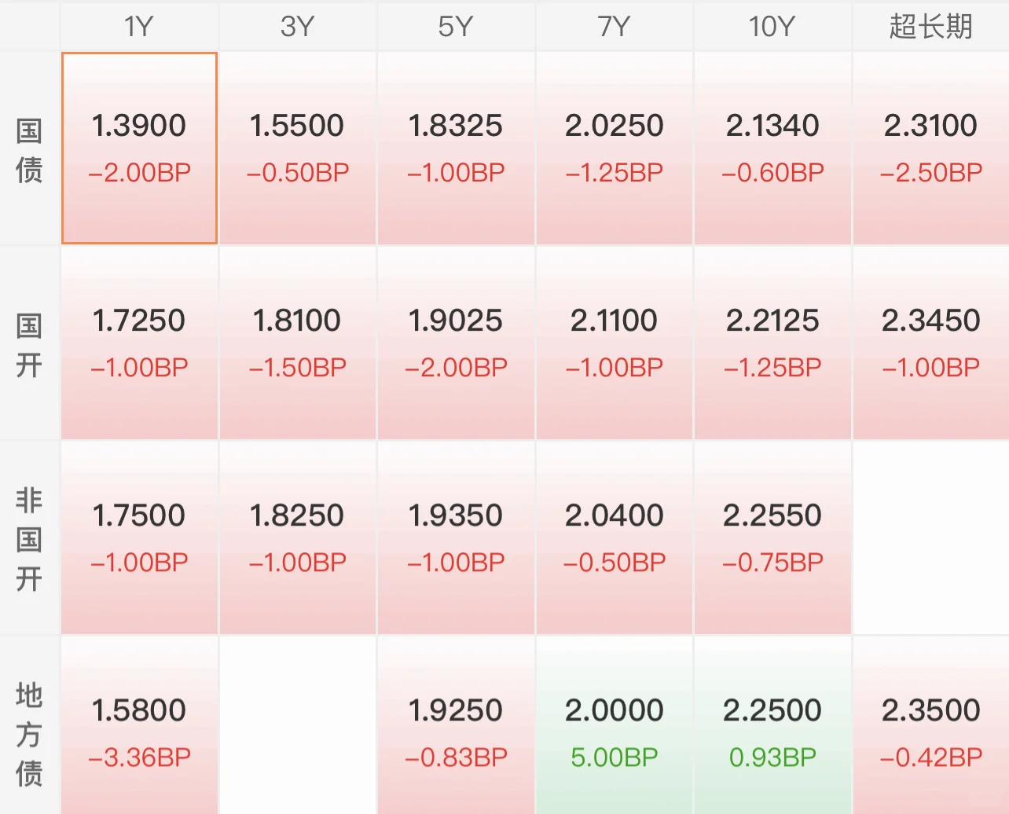Select the 国债 7Y cell 2.0250

coord(615,148)
